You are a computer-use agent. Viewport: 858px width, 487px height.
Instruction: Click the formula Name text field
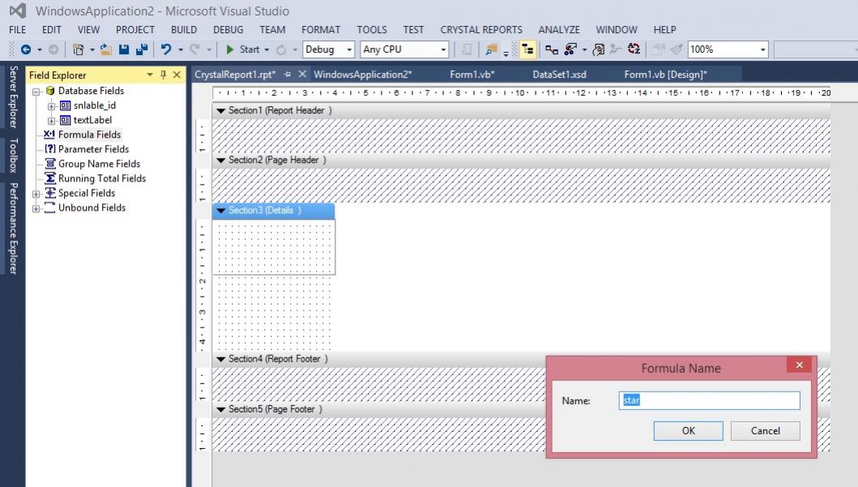[709, 400]
